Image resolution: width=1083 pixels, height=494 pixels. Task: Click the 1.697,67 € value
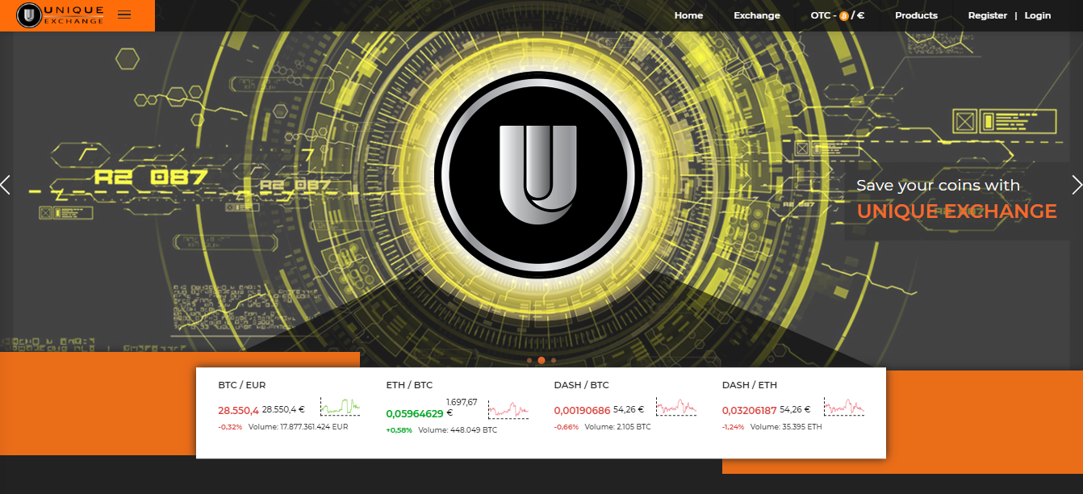coord(462,407)
